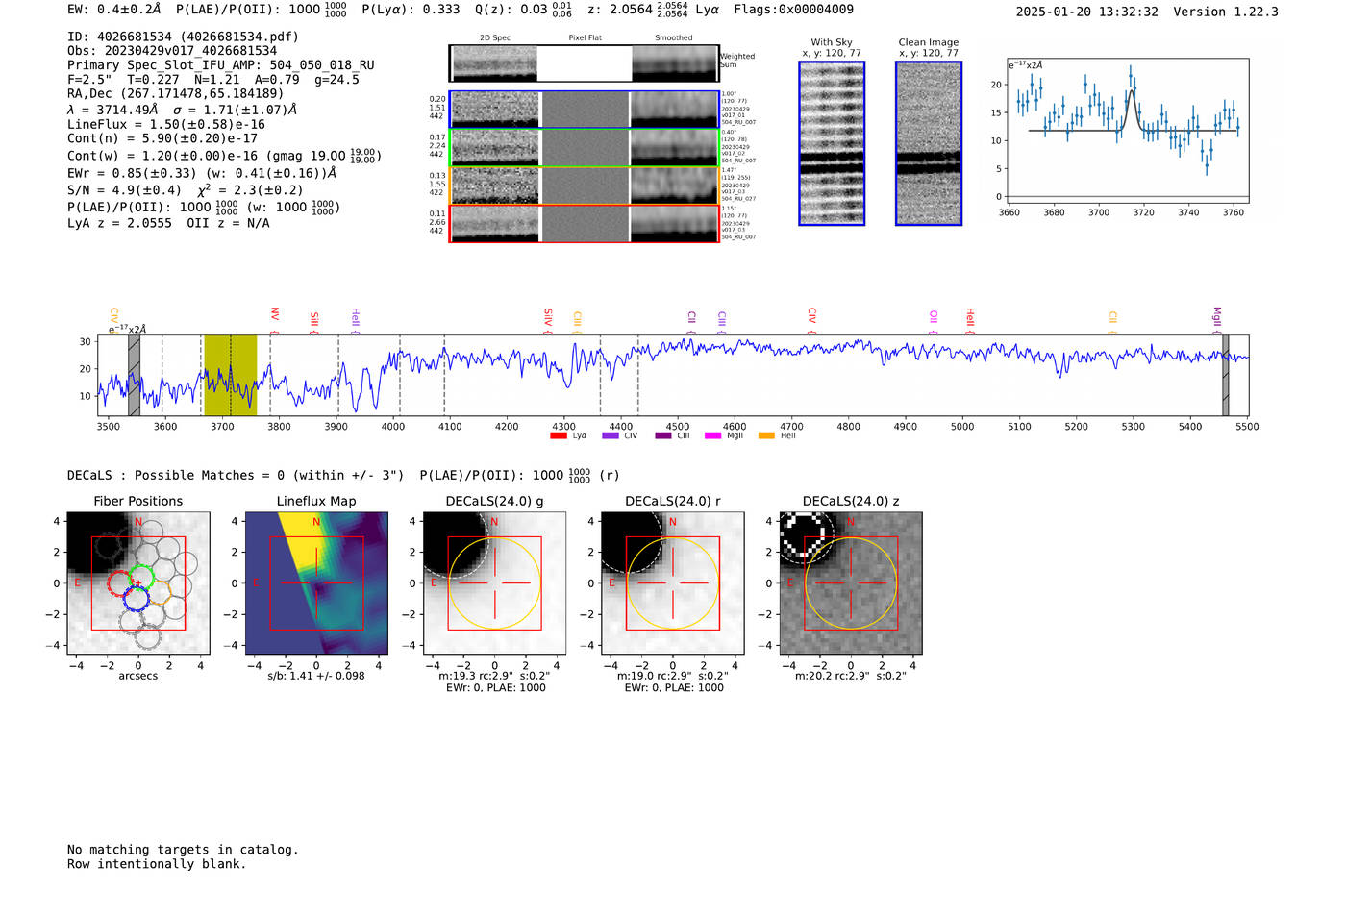The image size is (1346, 916).
Task: Open the Lineflux Map panel
Action: (316, 583)
